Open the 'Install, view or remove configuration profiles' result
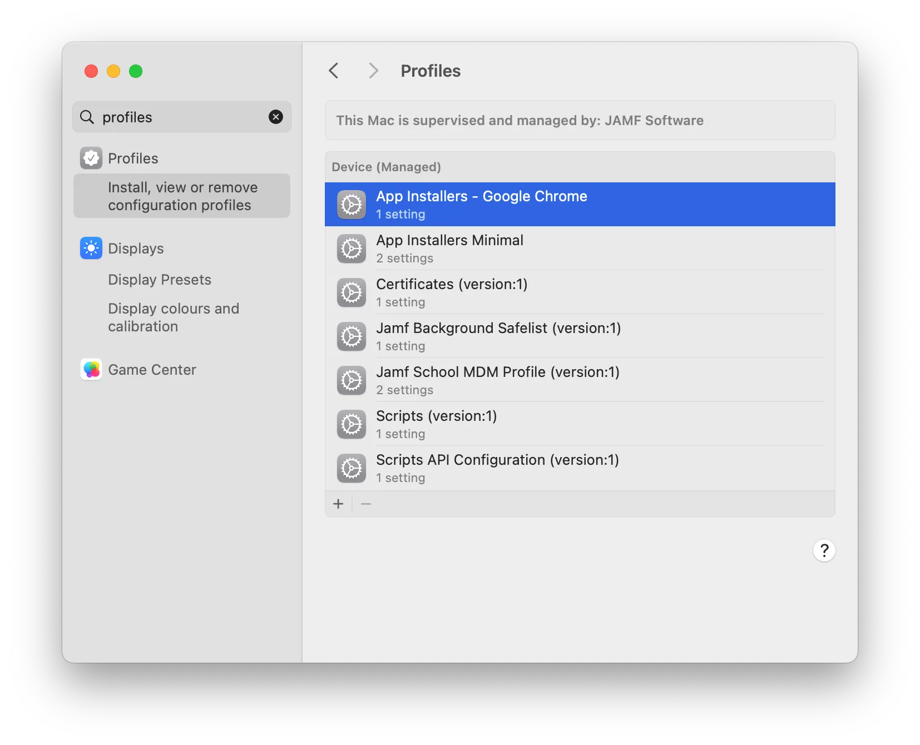Image resolution: width=920 pixels, height=745 pixels. pos(182,196)
